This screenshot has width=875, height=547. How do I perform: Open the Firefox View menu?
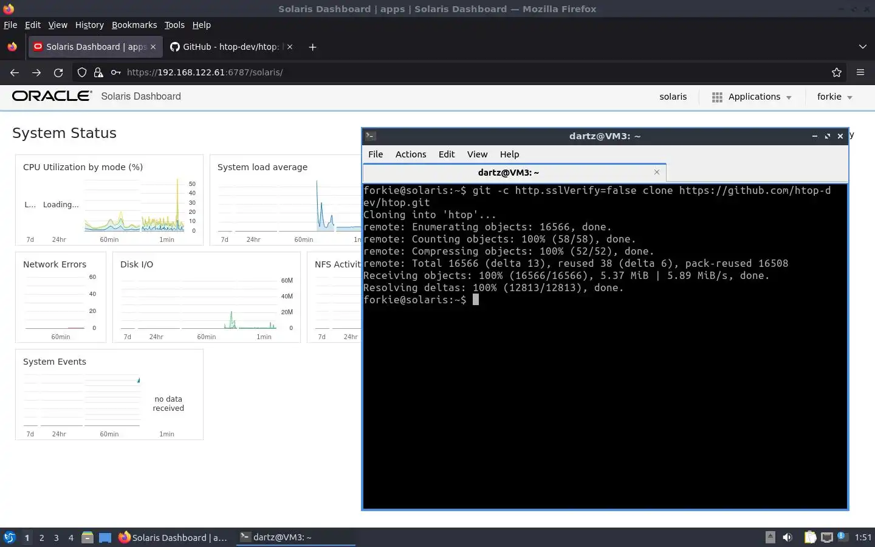click(58, 25)
